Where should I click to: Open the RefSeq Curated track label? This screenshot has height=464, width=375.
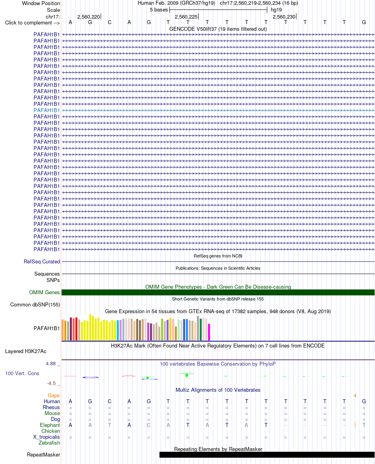pyautogui.click(x=42, y=261)
